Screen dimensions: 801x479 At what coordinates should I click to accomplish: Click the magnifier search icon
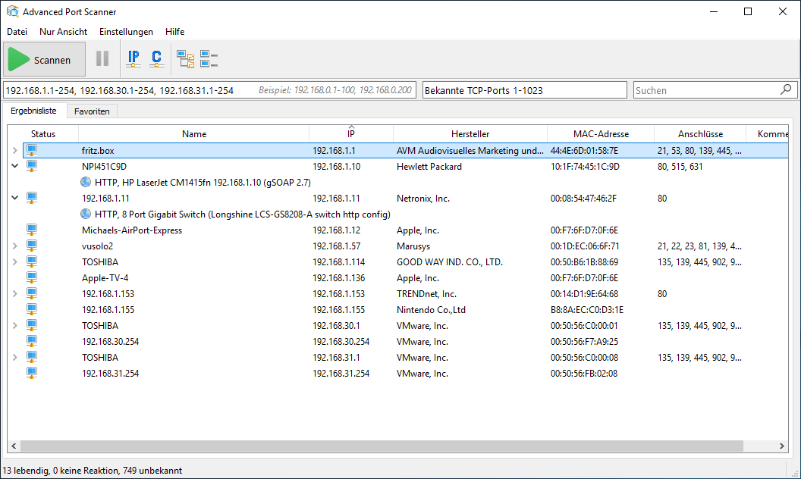coord(786,90)
